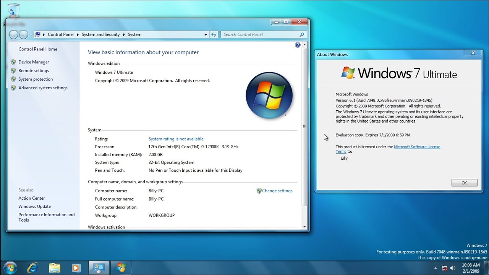Click the network status tray icon
489x275 pixels.
[x=444, y=268]
